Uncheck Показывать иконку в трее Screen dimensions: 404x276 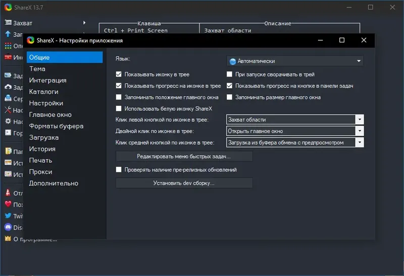tap(119, 74)
